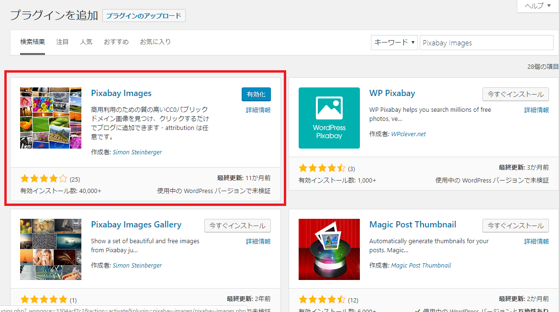The image size is (559, 312).
Task: Switch to the 人気 tab
Action: (86, 42)
